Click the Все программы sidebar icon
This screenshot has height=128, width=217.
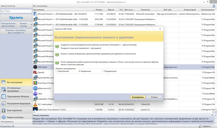[x=4, y=82]
